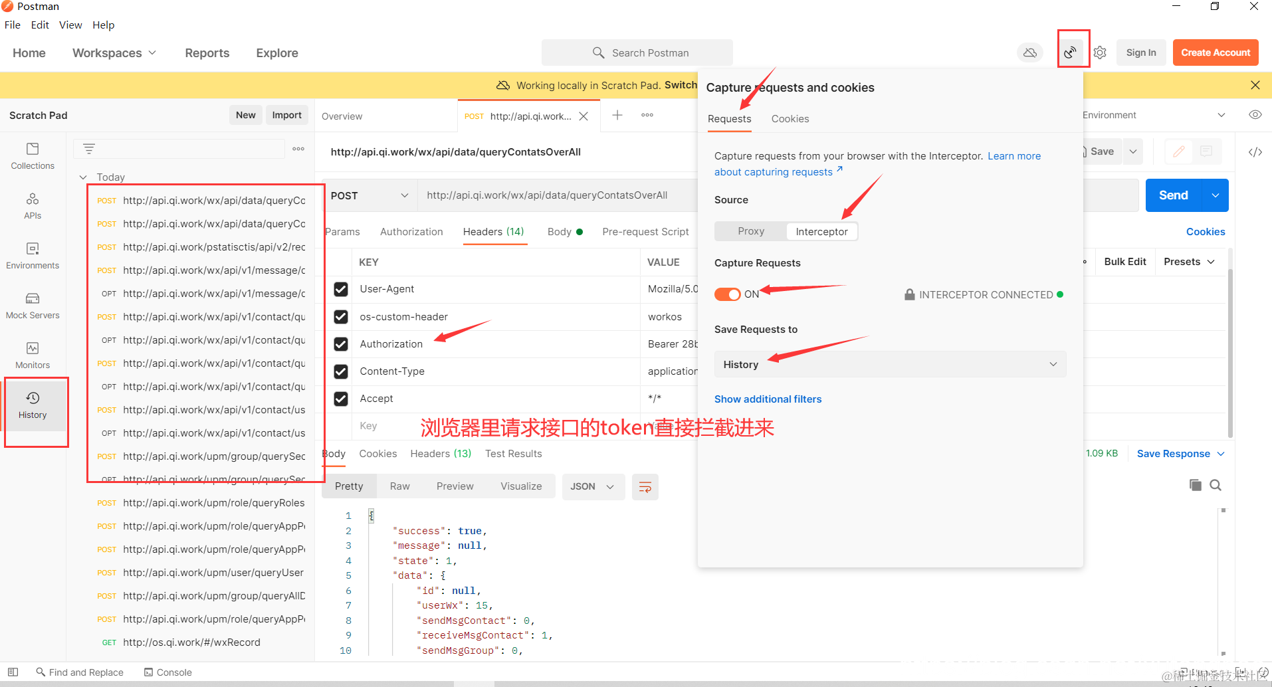Open the settings gear icon

(x=1100, y=52)
